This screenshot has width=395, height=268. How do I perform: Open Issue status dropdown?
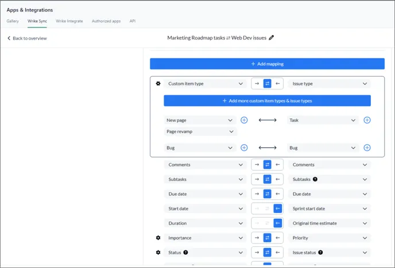click(x=329, y=253)
